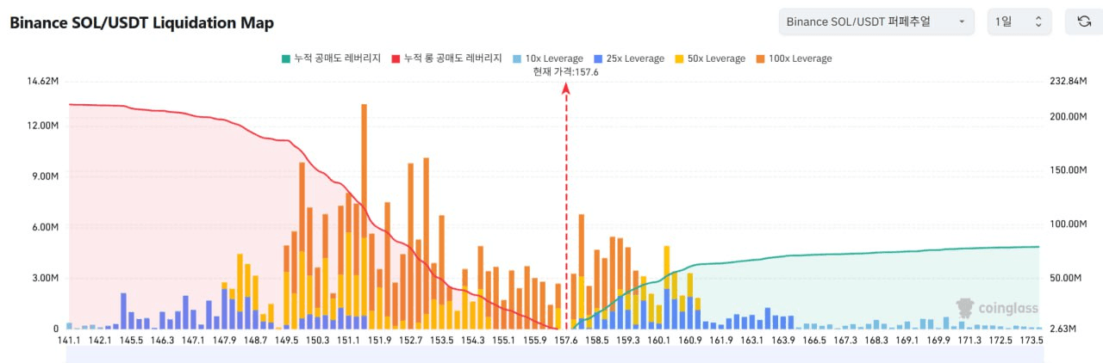Click the green 누적 공매도 legend color swatch
The height and width of the screenshot is (363, 1103).
[x=285, y=58]
